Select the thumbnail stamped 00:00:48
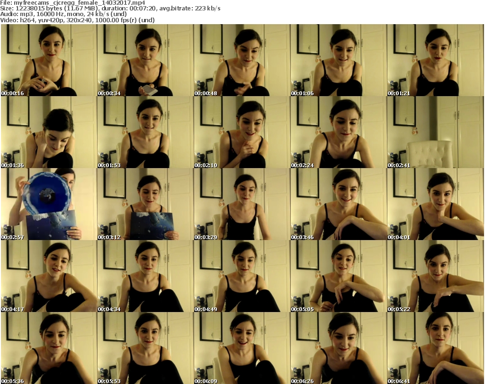This screenshot has height=384, width=485. coord(242,60)
